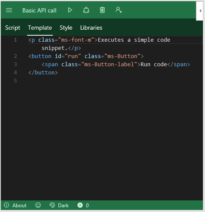Open the Style tab
This screenshot has width=205, height=212.
click(66, 28)
